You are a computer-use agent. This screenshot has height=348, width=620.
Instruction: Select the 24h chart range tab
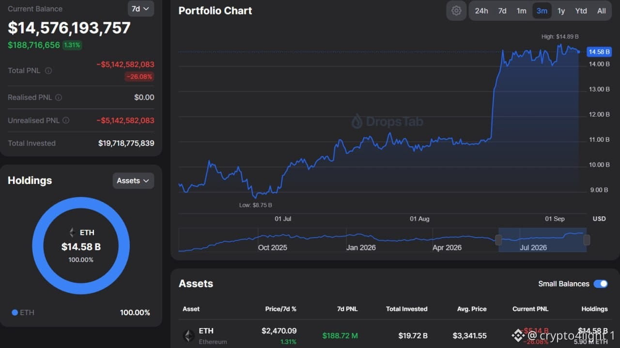pyautogui.click(x=481, y=11)
